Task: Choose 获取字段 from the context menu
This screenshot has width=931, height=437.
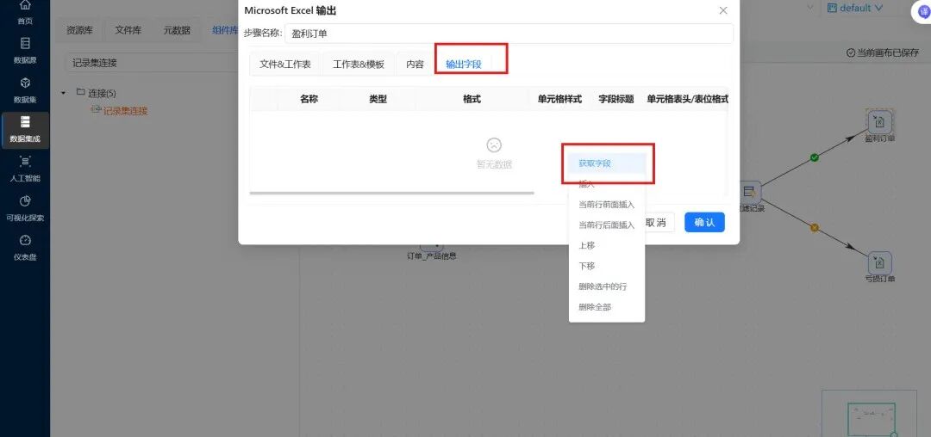Action: click(607, 163)
